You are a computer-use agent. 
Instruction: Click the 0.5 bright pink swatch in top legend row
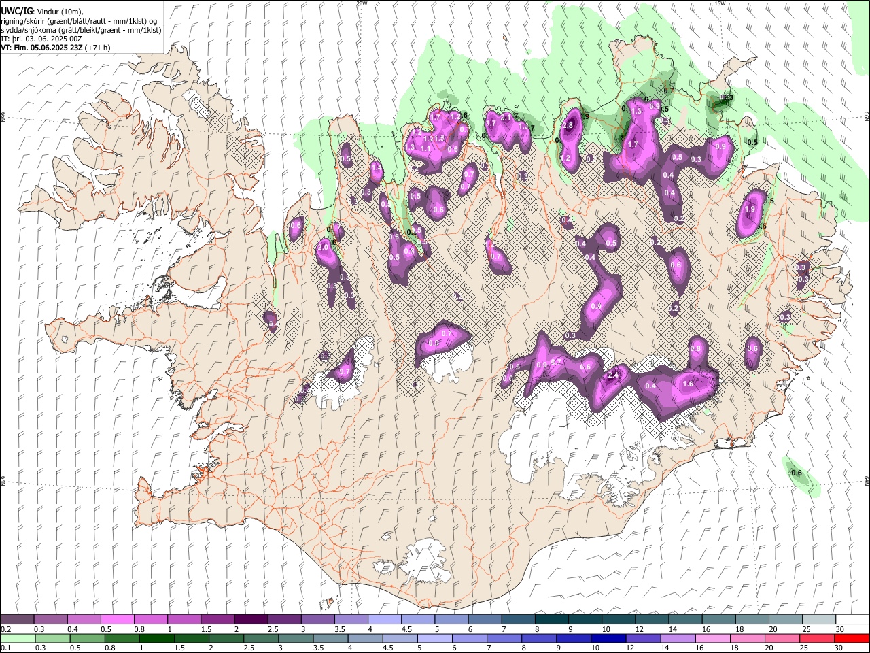118,619
